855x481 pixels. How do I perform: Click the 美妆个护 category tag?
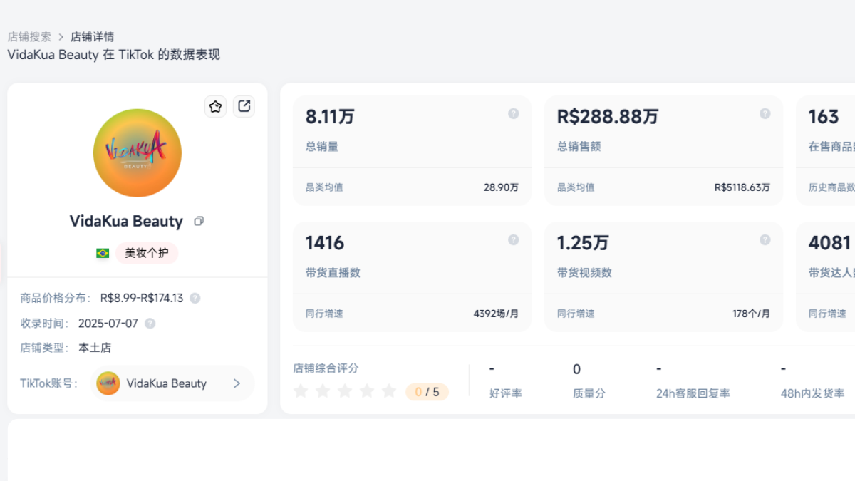point(147,253)
